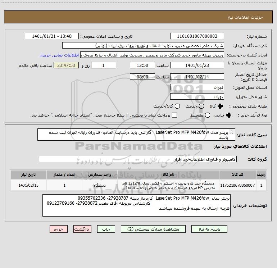Click the deadline time field 13:50

(x=142, y=65)
